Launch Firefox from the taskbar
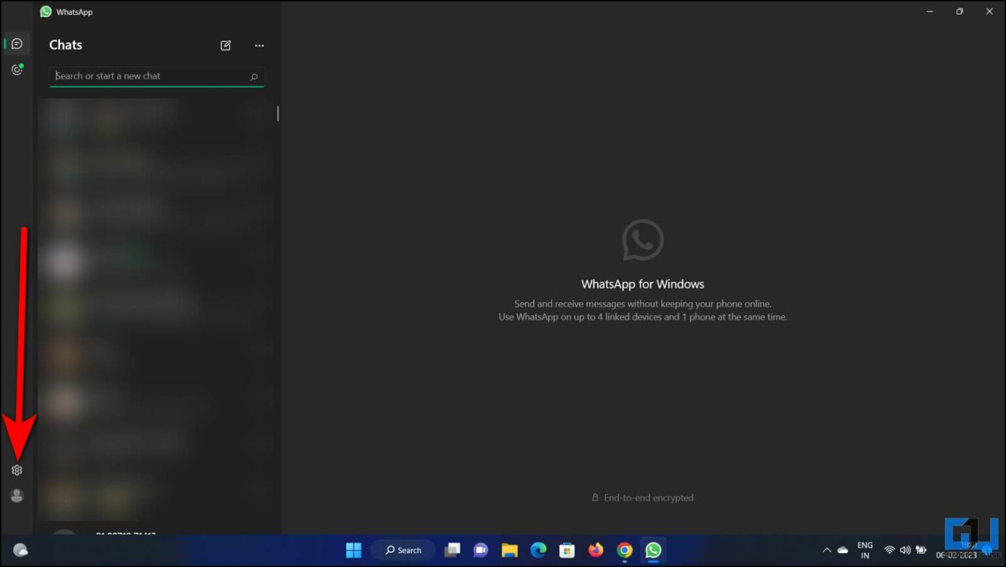This screenshot has width=1006, height=567. coord(595,550)
